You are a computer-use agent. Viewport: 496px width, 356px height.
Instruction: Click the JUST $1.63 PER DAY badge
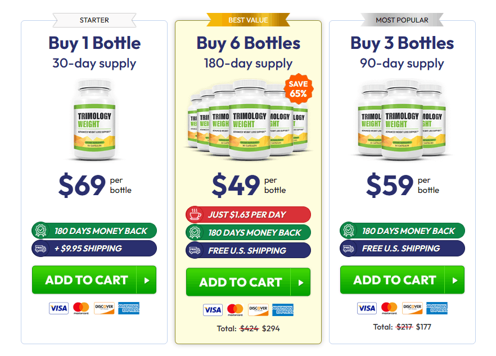click(248, 214)
